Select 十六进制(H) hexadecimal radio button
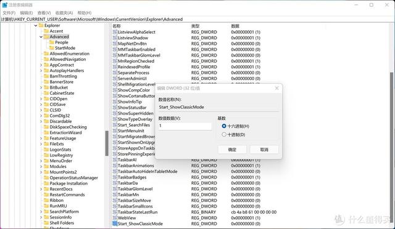The width and height of the screenshot is (395, 229). coord(223,126)
